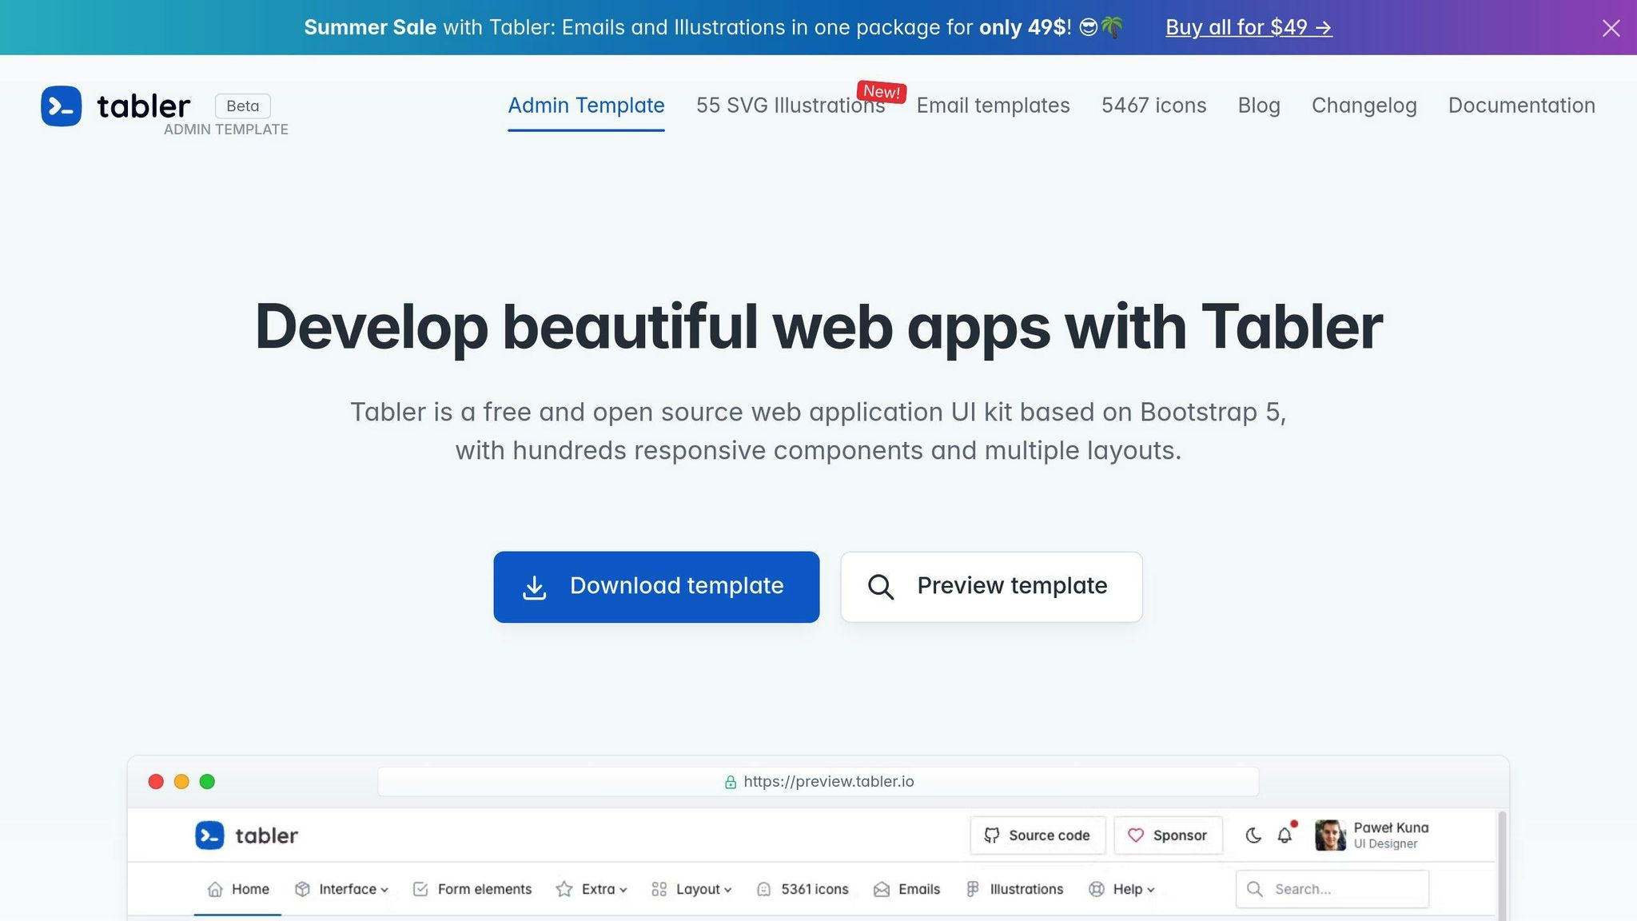Dismiss the Summer Sale banner

click(x=1610, y=28)
